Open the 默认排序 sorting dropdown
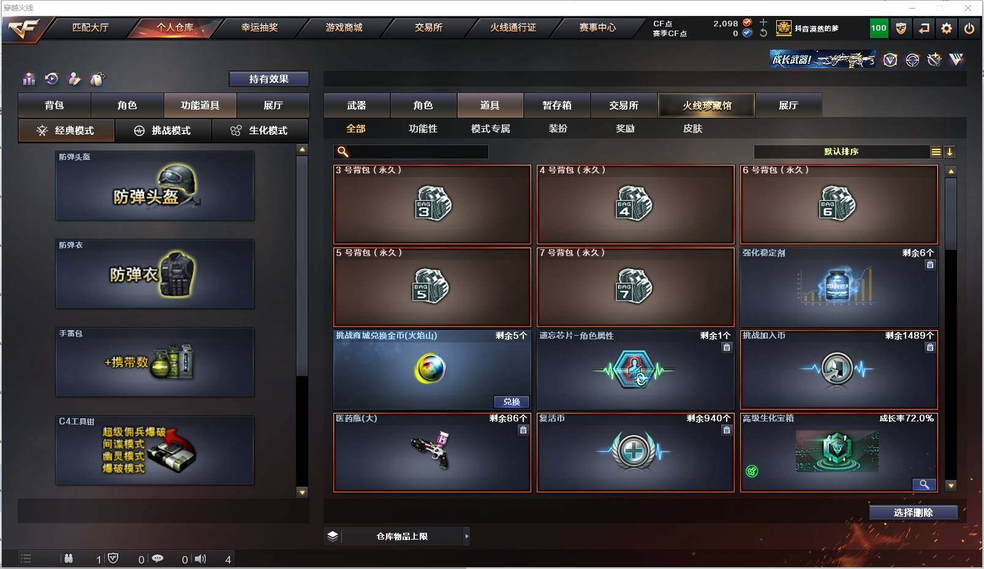 tap(841, 151)
